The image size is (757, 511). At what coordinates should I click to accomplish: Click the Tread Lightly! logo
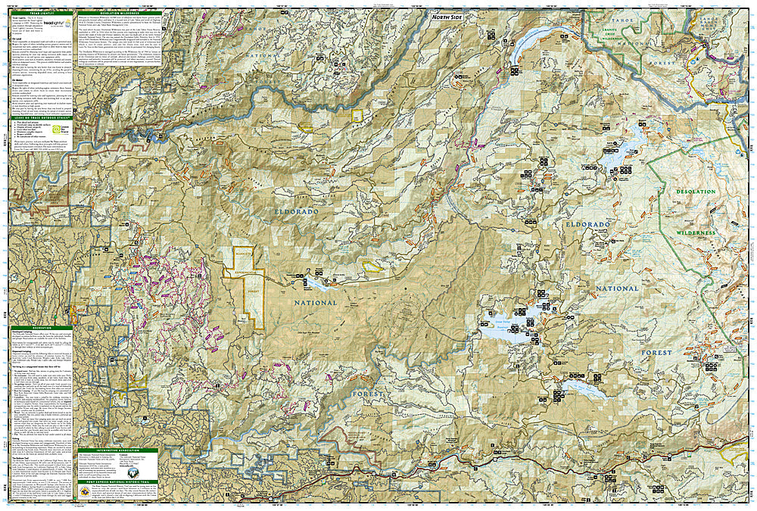[55, 24]
